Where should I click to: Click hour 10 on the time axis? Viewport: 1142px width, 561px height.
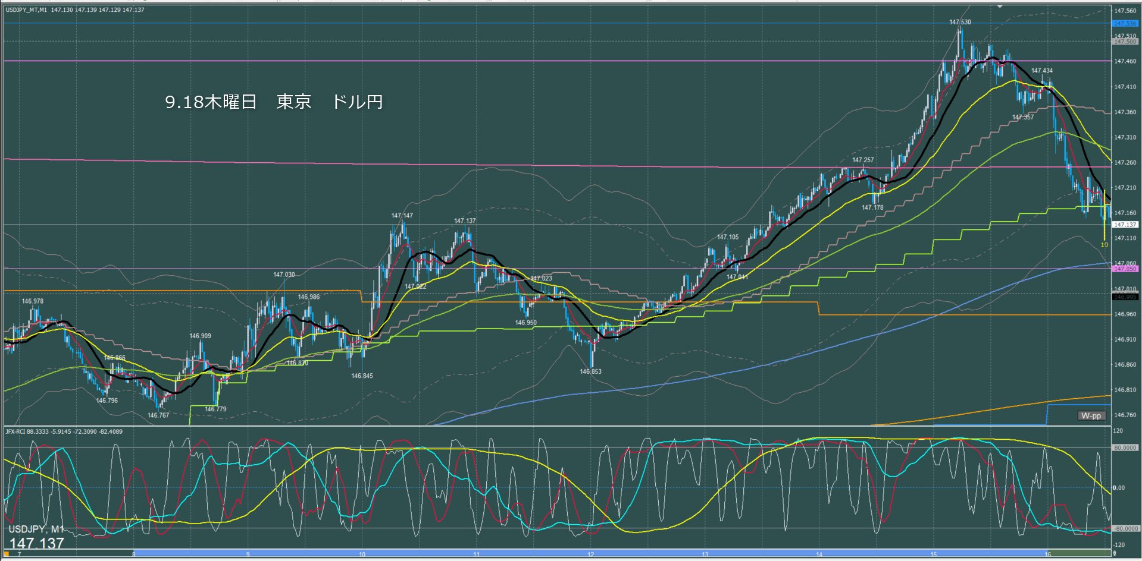click(362, 554)
